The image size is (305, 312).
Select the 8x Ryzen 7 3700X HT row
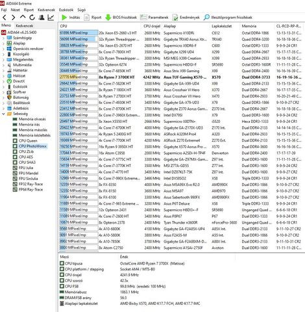tap(180, 77)
